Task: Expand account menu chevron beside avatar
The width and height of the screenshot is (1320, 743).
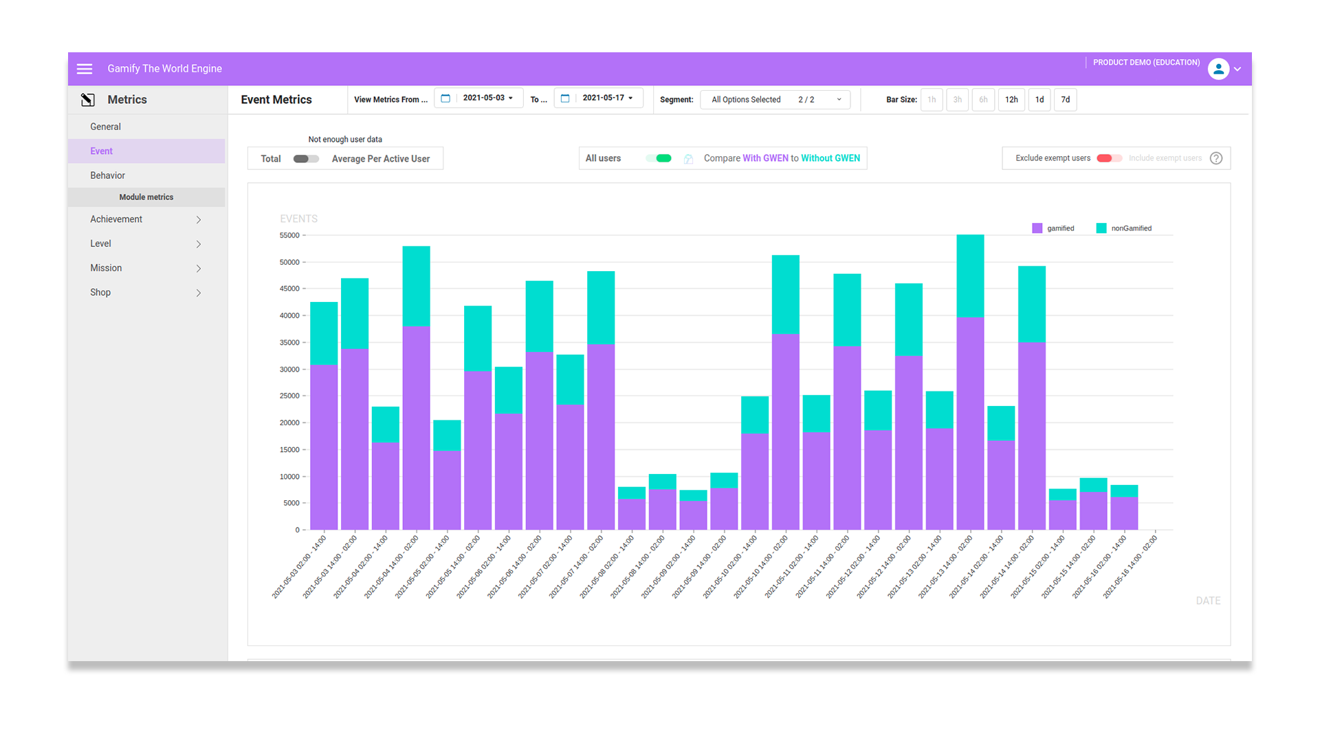Action: [1237, 69]
